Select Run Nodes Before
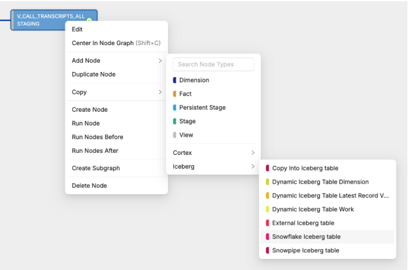Screen dimensions: 408x270 97,137
